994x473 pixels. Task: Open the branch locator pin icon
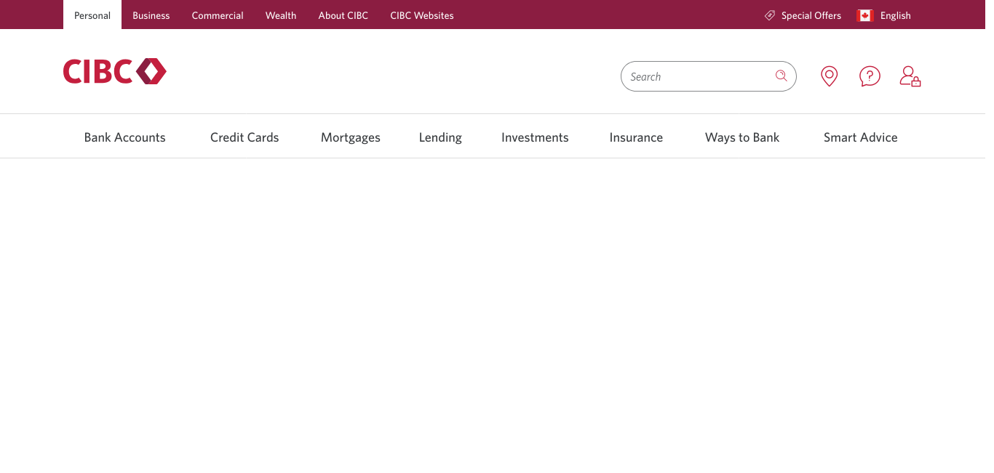click(829, 76)
